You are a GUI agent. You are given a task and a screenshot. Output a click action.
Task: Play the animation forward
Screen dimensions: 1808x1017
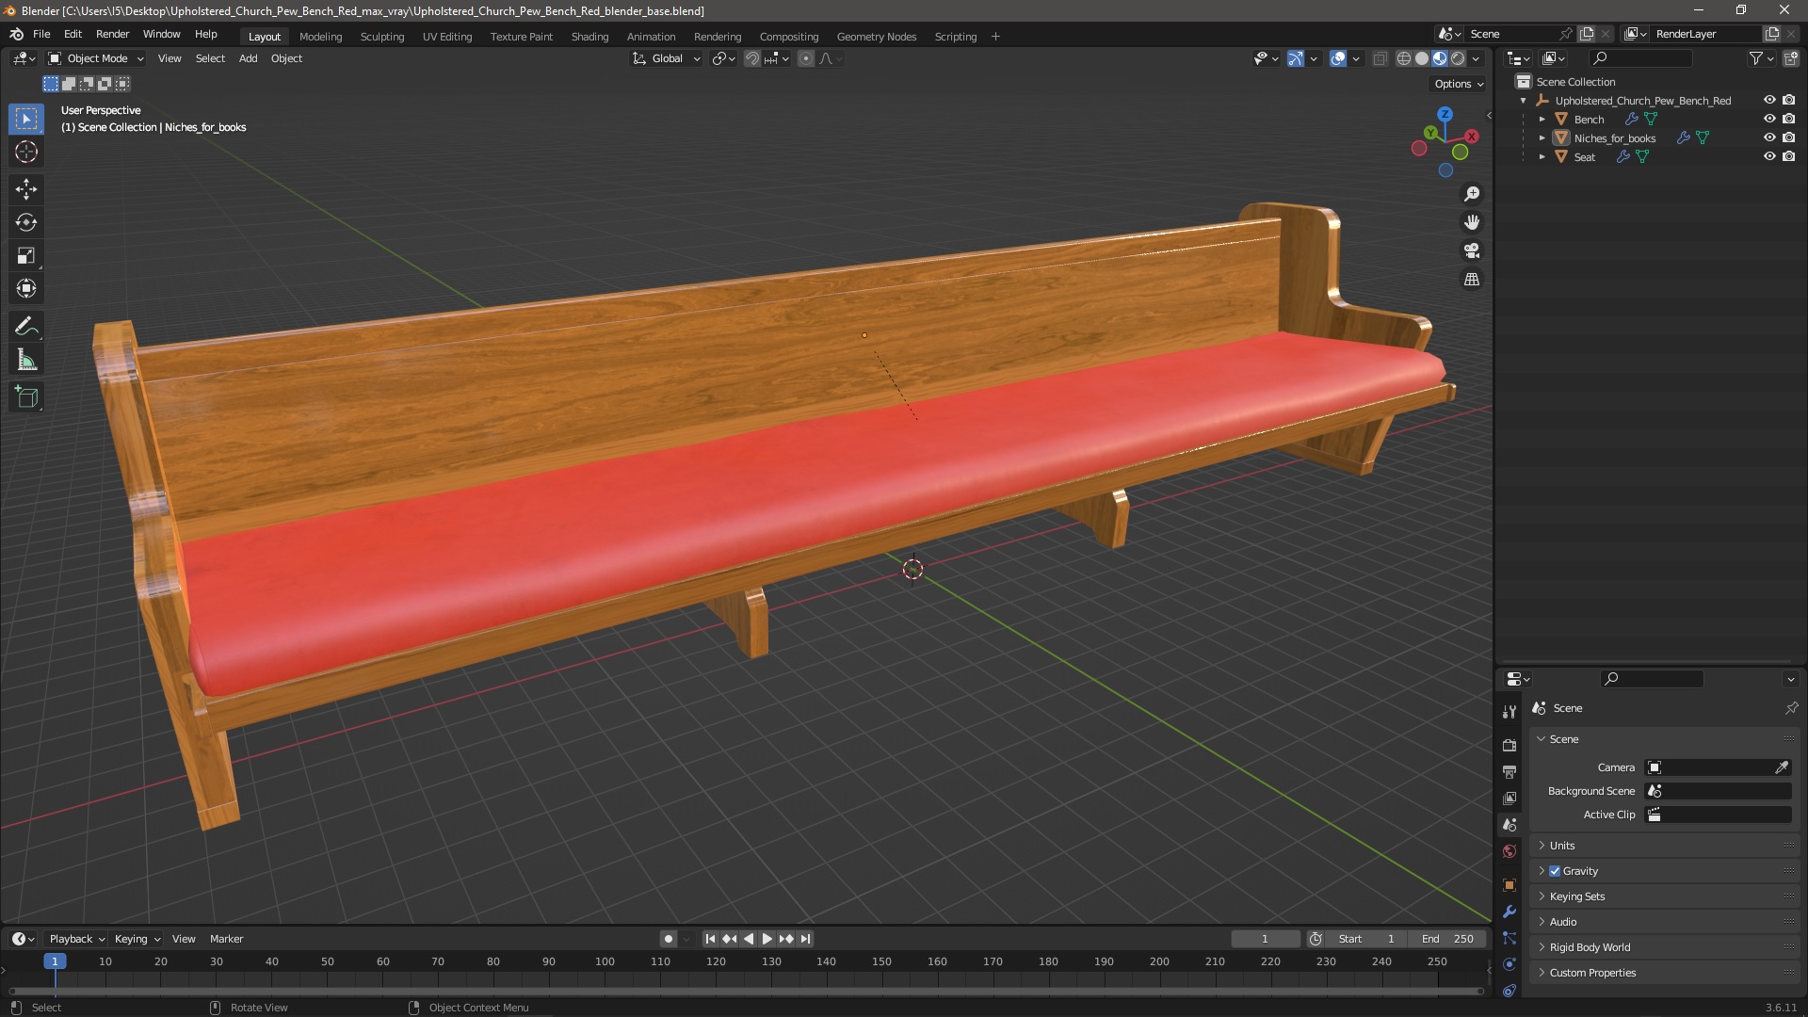coord(767,939)
